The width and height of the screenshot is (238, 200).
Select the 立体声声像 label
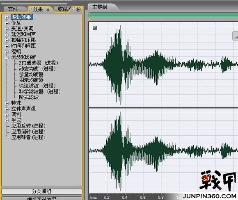click(x=23, y=109)
